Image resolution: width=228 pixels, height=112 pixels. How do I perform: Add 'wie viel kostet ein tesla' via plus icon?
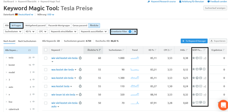click(x=80, y=58)
